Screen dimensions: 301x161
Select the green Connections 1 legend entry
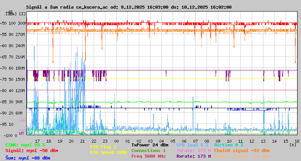[x=148, y=151]
